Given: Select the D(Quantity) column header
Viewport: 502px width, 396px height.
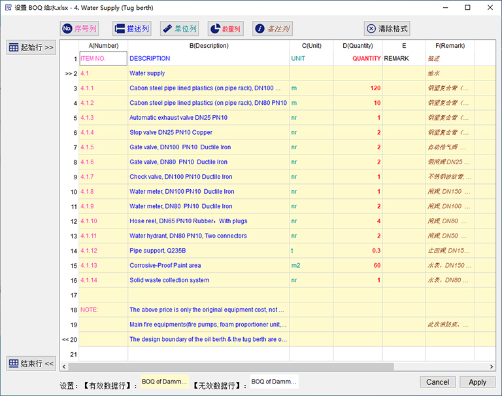Looking at the screenshot, I should [358, 46].
